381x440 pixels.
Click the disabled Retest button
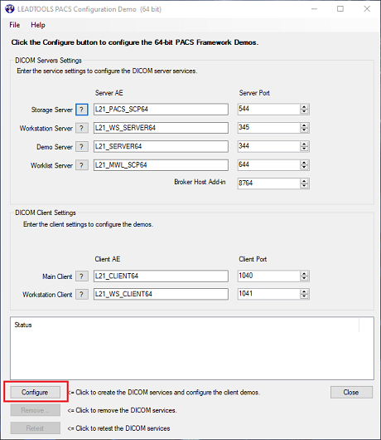(x=36, y=428)
